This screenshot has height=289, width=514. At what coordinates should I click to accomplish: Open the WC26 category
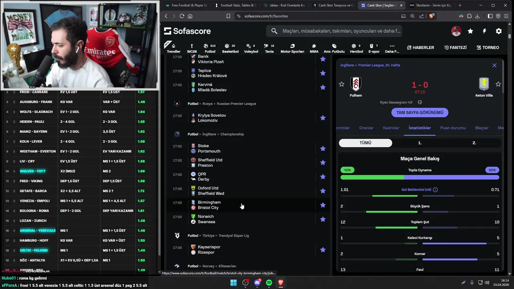pos(192,48)
